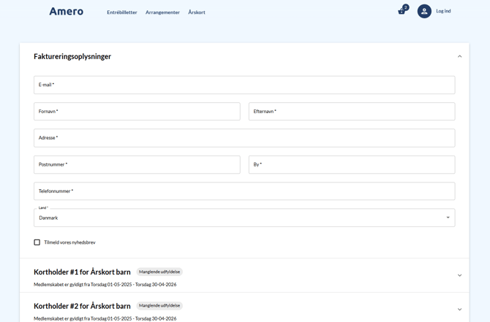Select the Efternavn text field

pyautogui.click(x=351, y=112)
